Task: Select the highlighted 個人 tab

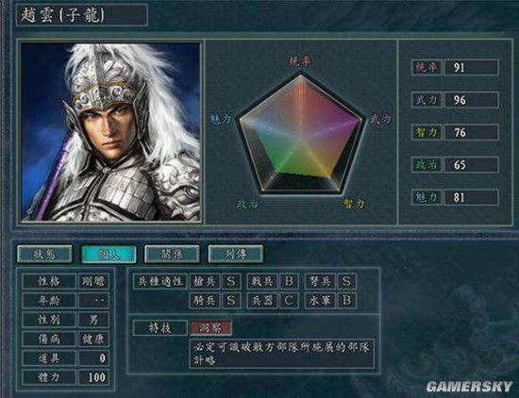Action: coord(109,254)
